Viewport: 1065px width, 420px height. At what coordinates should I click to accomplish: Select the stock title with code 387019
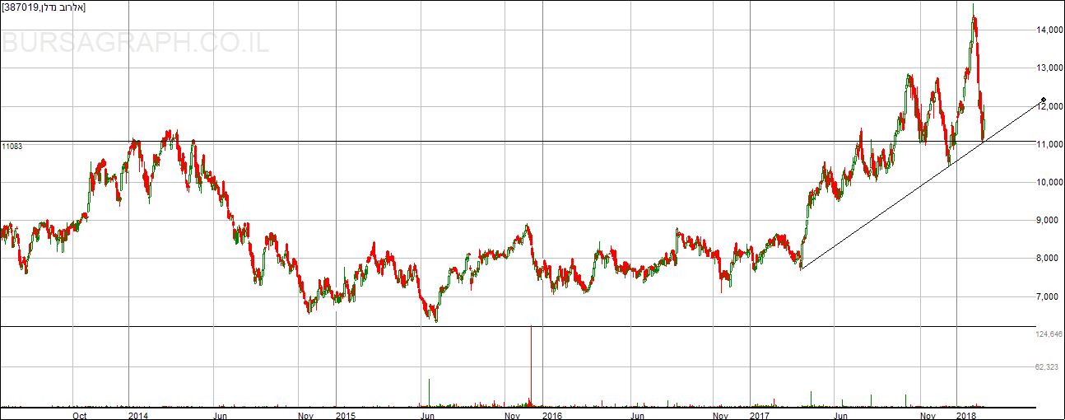(x=44, y=7)
